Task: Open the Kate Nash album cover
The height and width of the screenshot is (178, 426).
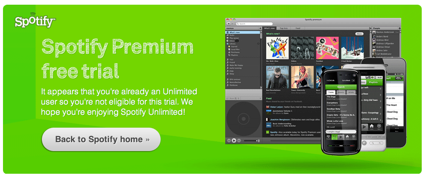Action: point(277,48)
